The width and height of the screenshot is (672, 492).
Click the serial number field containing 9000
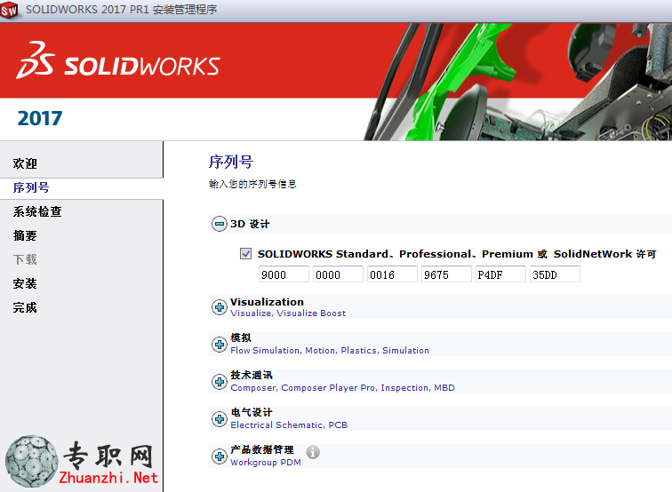point(284,274)
